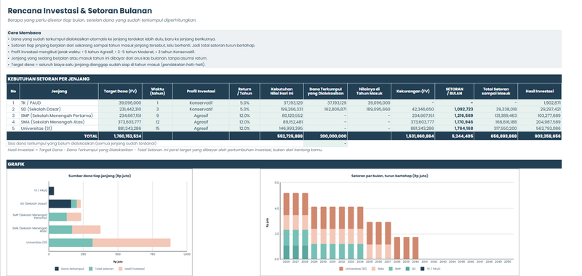
Task: Click the 'Hasil Investasi' column header
Action: (x=540, y=91)
